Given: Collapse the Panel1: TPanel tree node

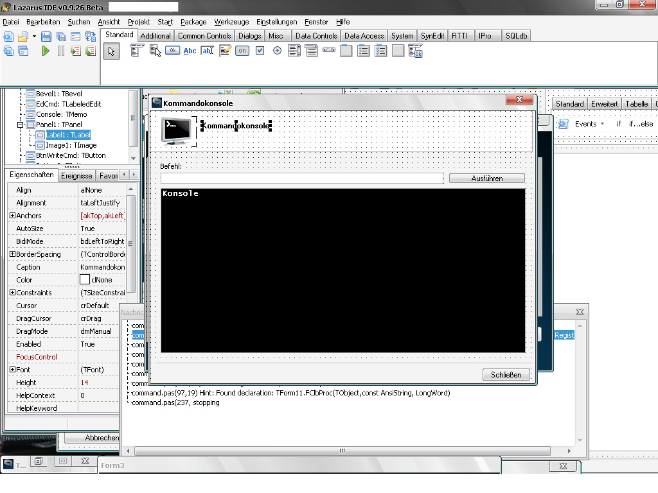Looking at the screenshot, I should [20, 125].
